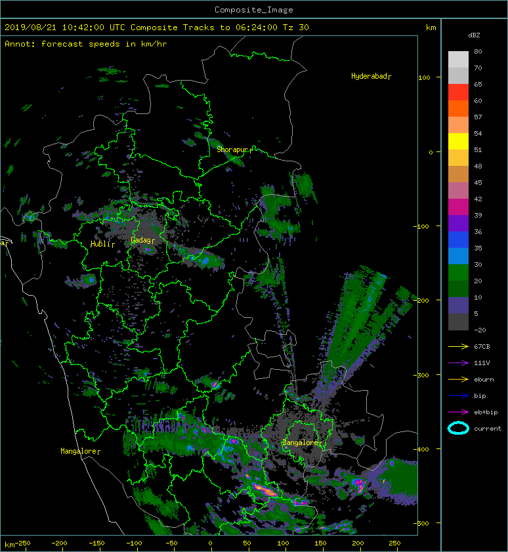This screenshot has width=508, height=552.
Task: Click the eburn arrow legend icon
Action: pos(458,379)
